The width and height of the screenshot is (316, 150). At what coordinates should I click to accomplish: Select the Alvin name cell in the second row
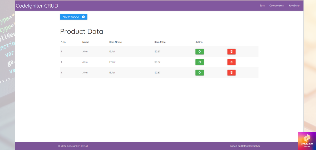point(85,62)
